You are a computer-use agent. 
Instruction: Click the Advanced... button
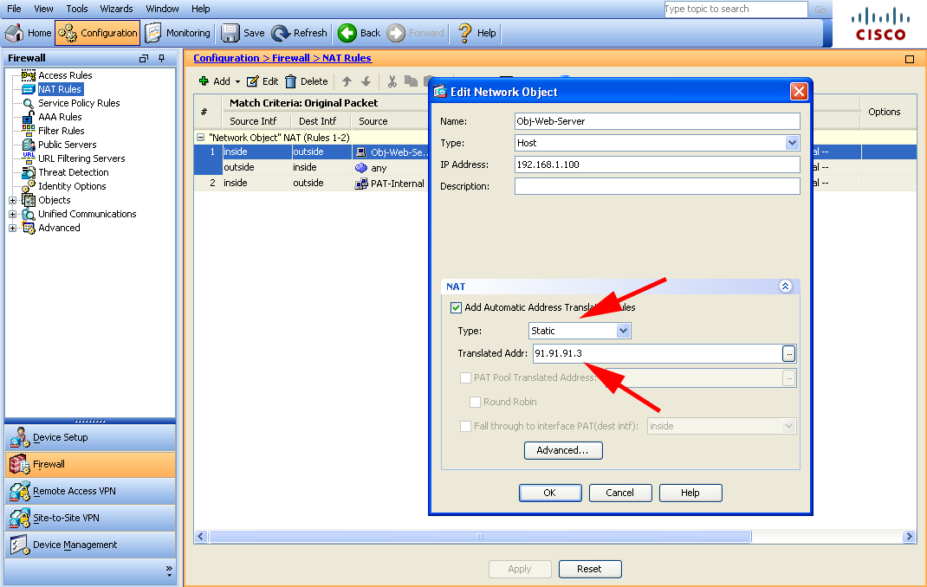[563, 450]
